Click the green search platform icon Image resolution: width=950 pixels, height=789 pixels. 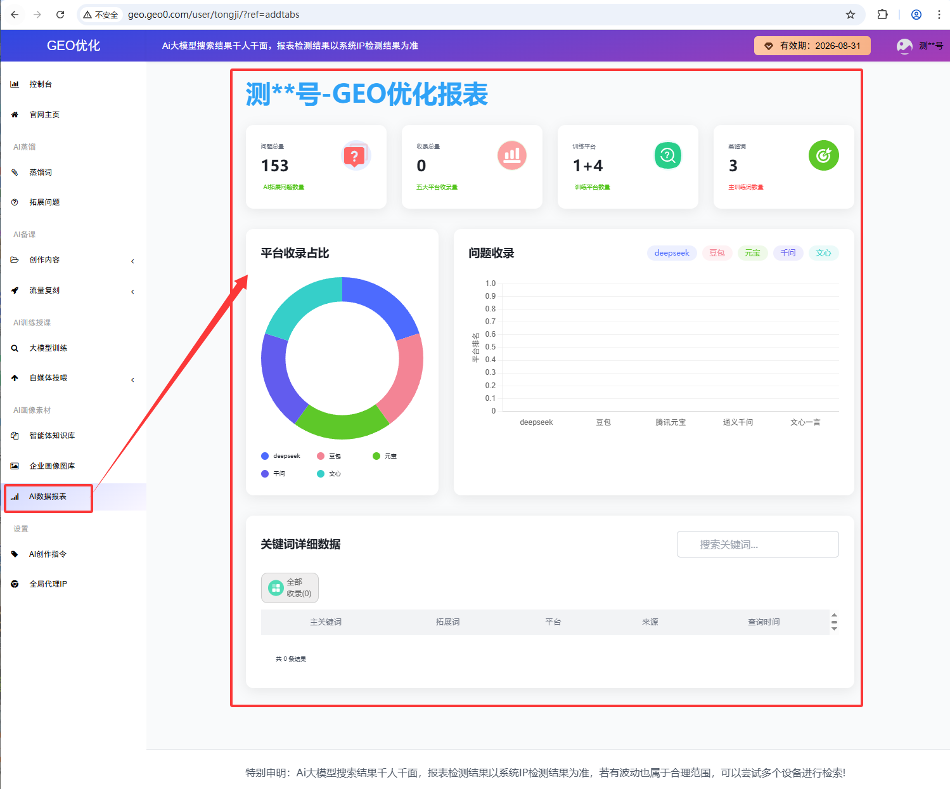667,155
